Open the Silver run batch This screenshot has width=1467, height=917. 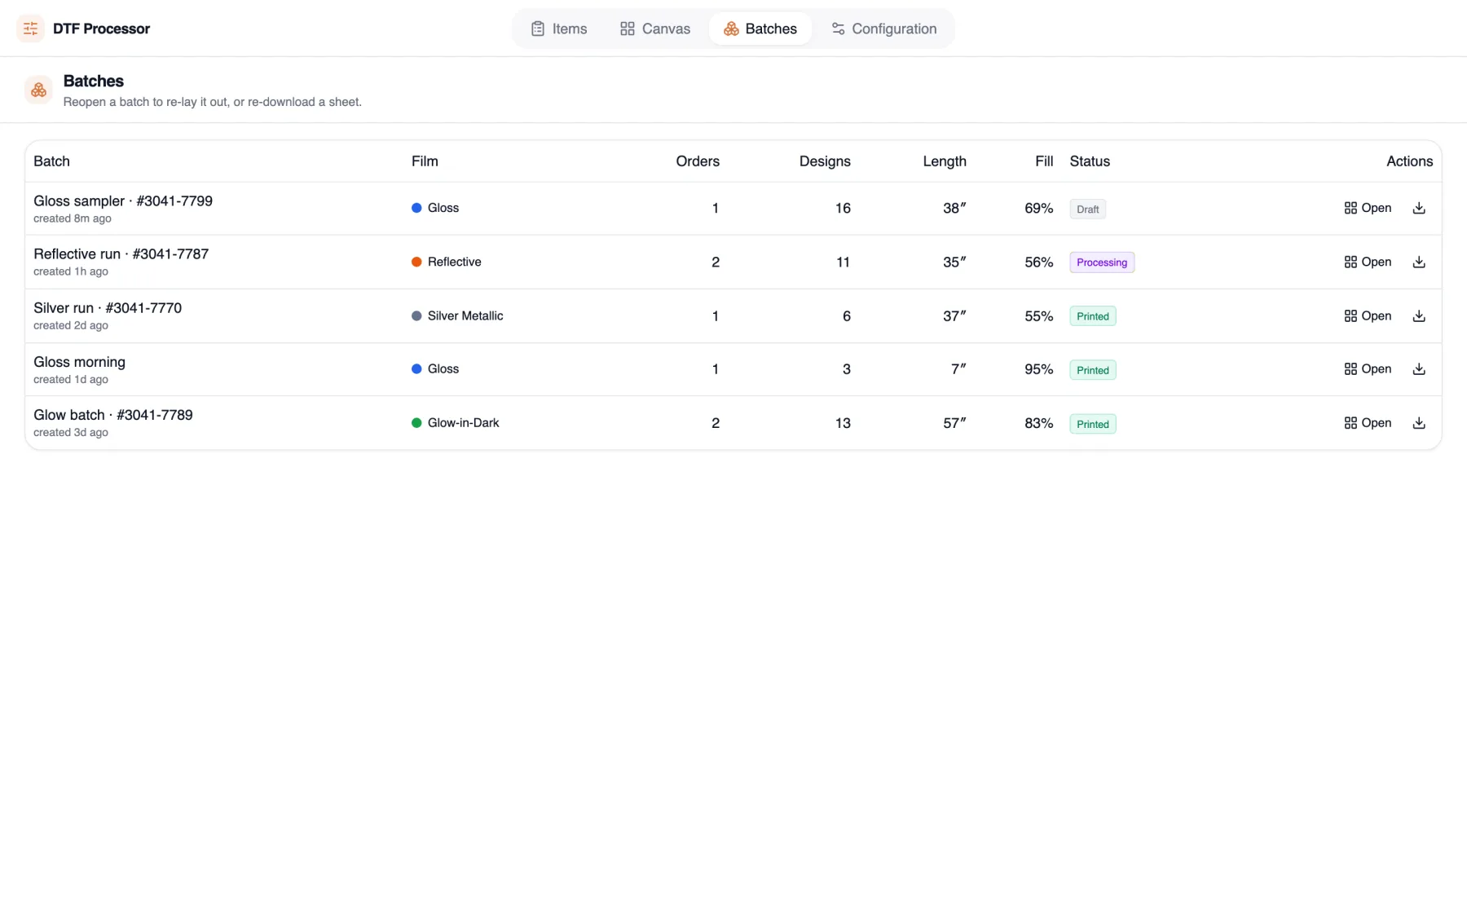pyautogui.click(x=1368, y=315)
